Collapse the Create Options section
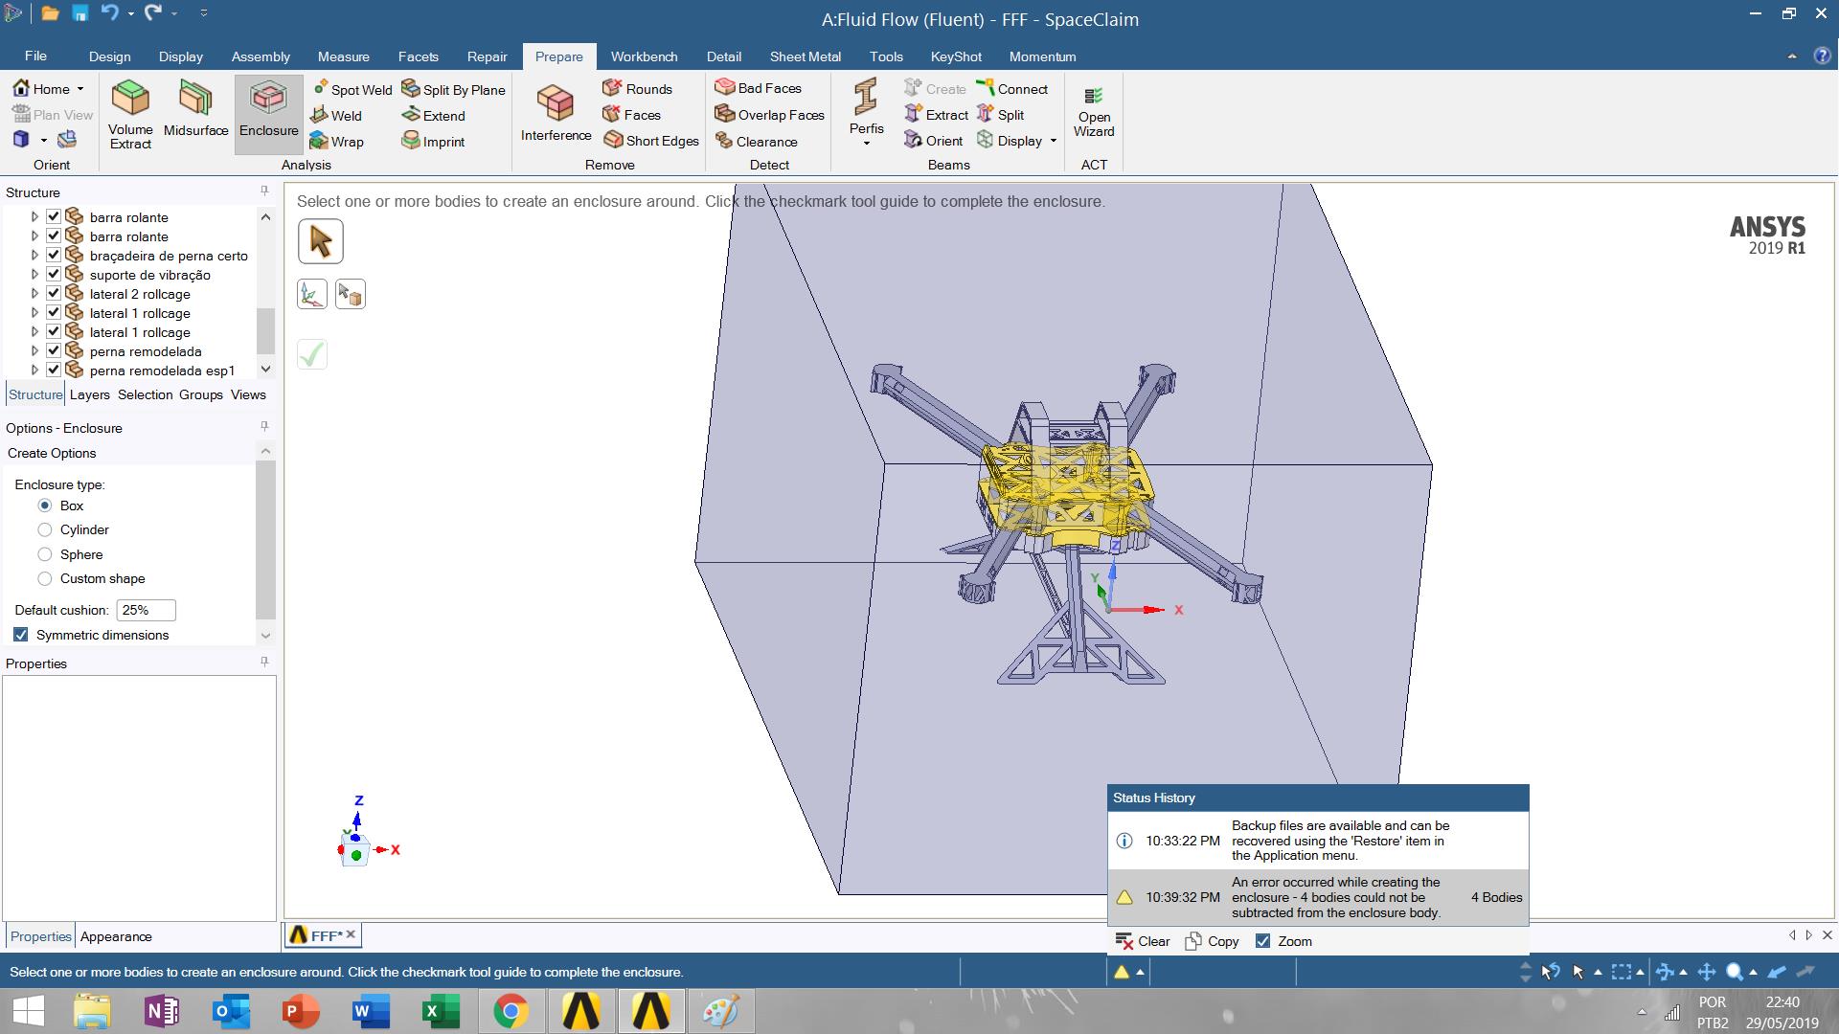 point(265,452)
